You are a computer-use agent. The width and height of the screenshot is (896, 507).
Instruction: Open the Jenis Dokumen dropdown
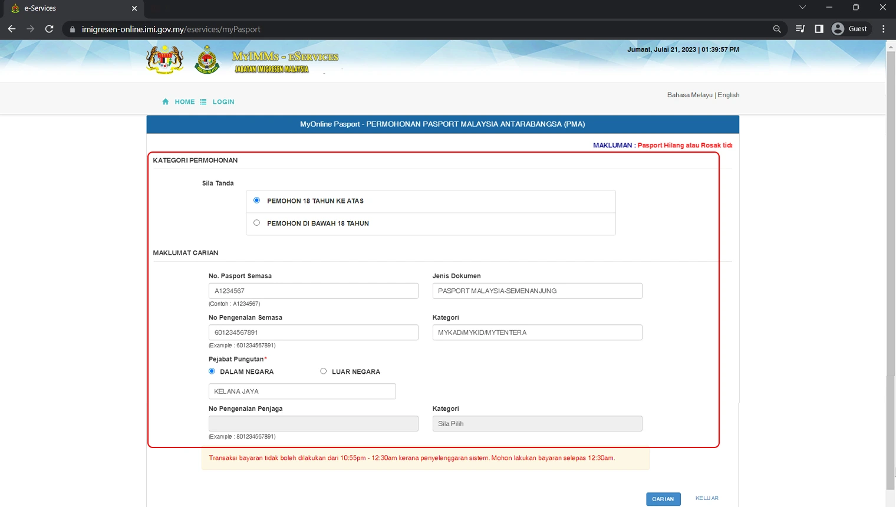tap(538, 291)
